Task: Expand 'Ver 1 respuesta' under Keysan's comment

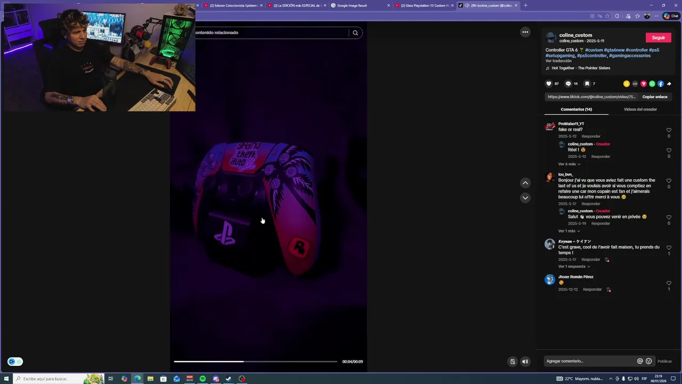Action: click(574, 266)
